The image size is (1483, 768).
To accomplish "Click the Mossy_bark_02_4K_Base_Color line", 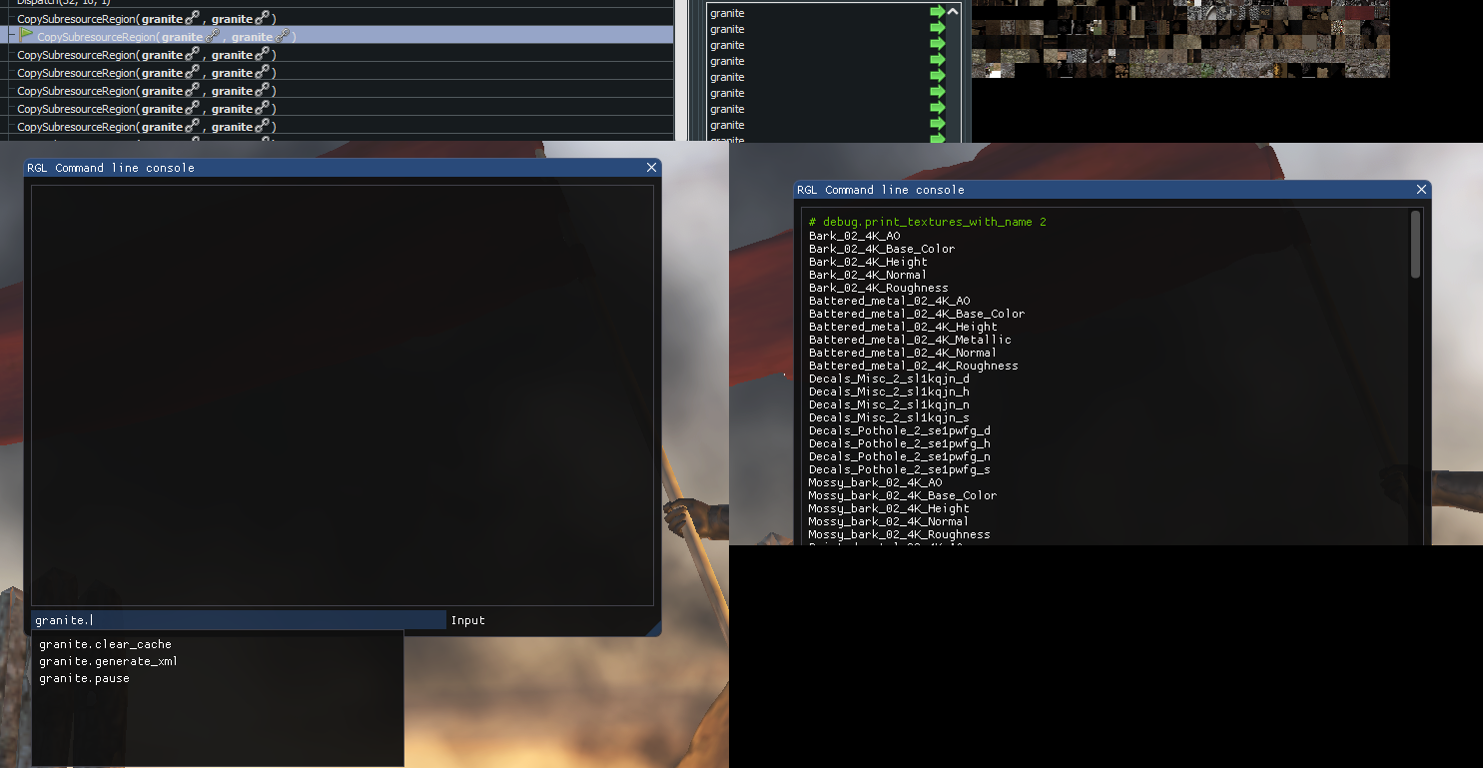I will pyautogui.click(x=903, y=495).
